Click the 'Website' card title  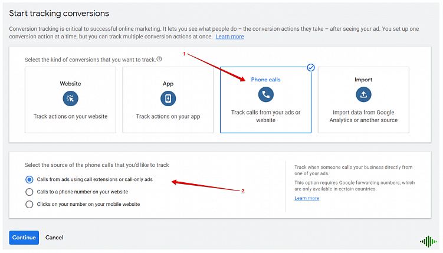tap(70, 84)
